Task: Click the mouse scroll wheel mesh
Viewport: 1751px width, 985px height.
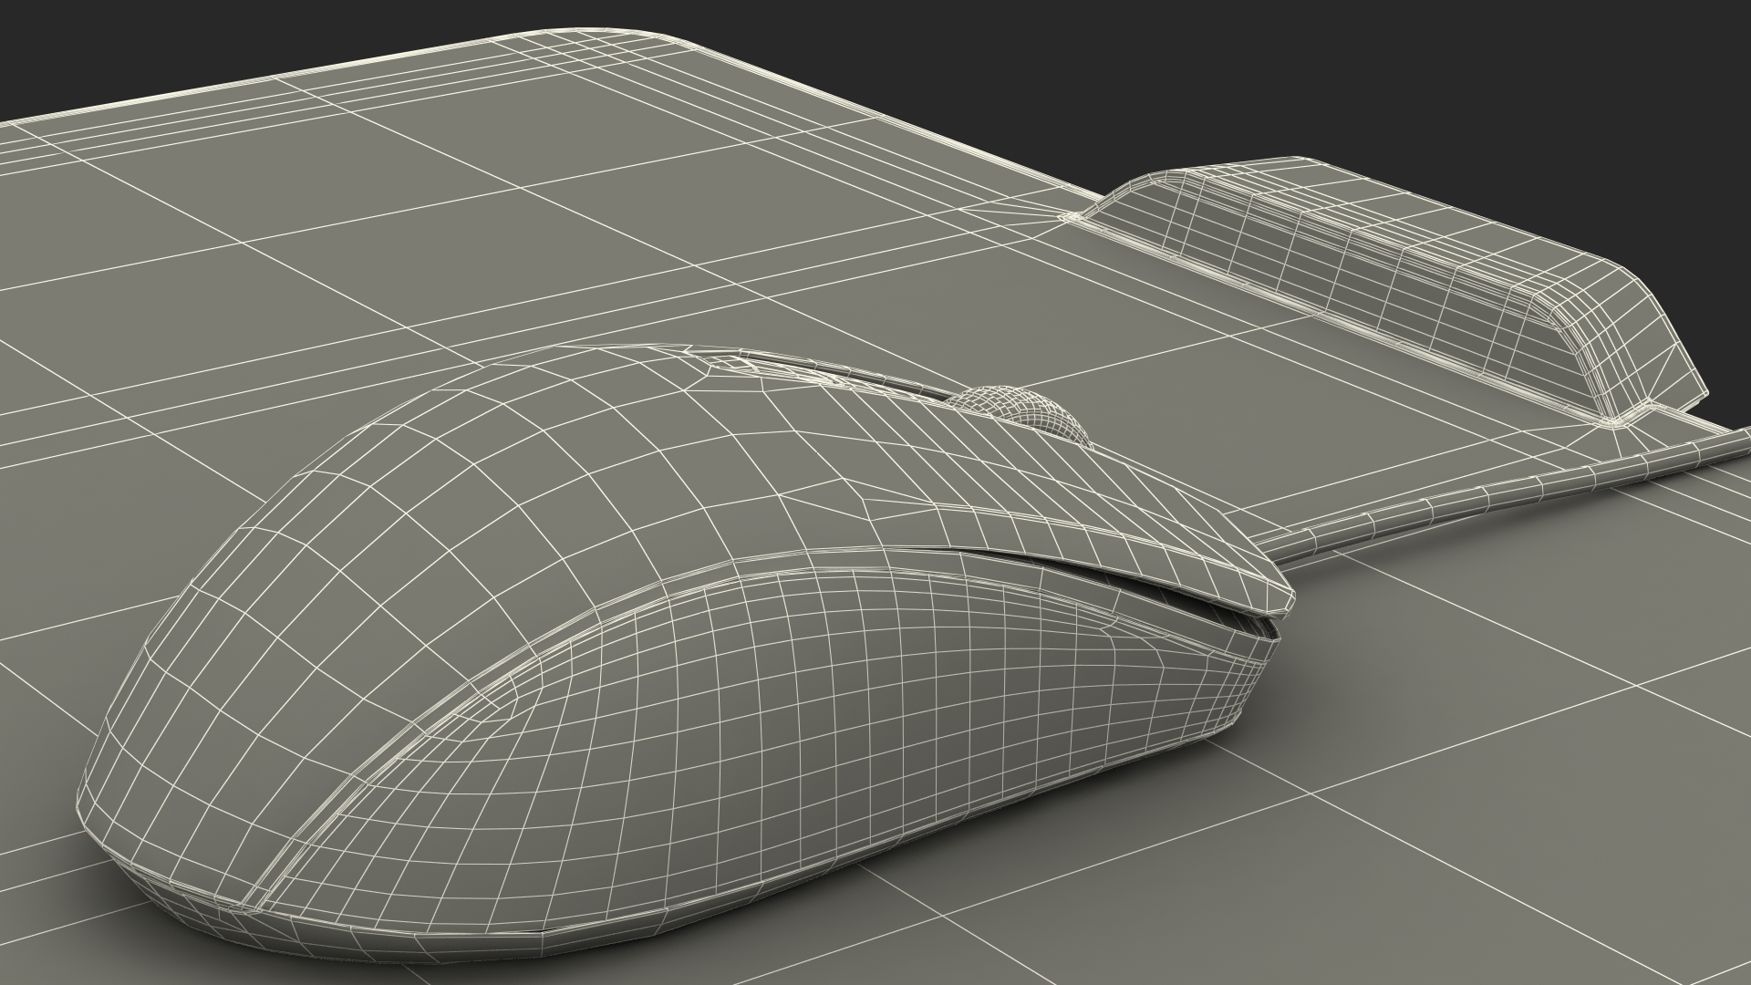Action: point(1025,411)
